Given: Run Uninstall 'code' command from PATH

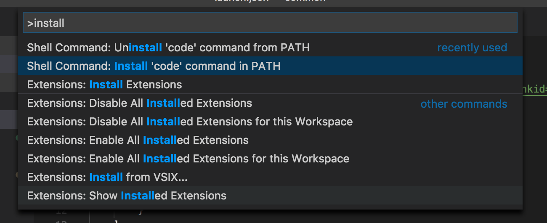Looking at the screenshot, I should tap(168, 48).
